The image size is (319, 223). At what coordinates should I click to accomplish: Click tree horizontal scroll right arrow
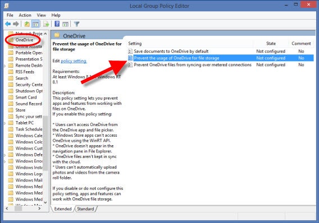click(39, 208)
